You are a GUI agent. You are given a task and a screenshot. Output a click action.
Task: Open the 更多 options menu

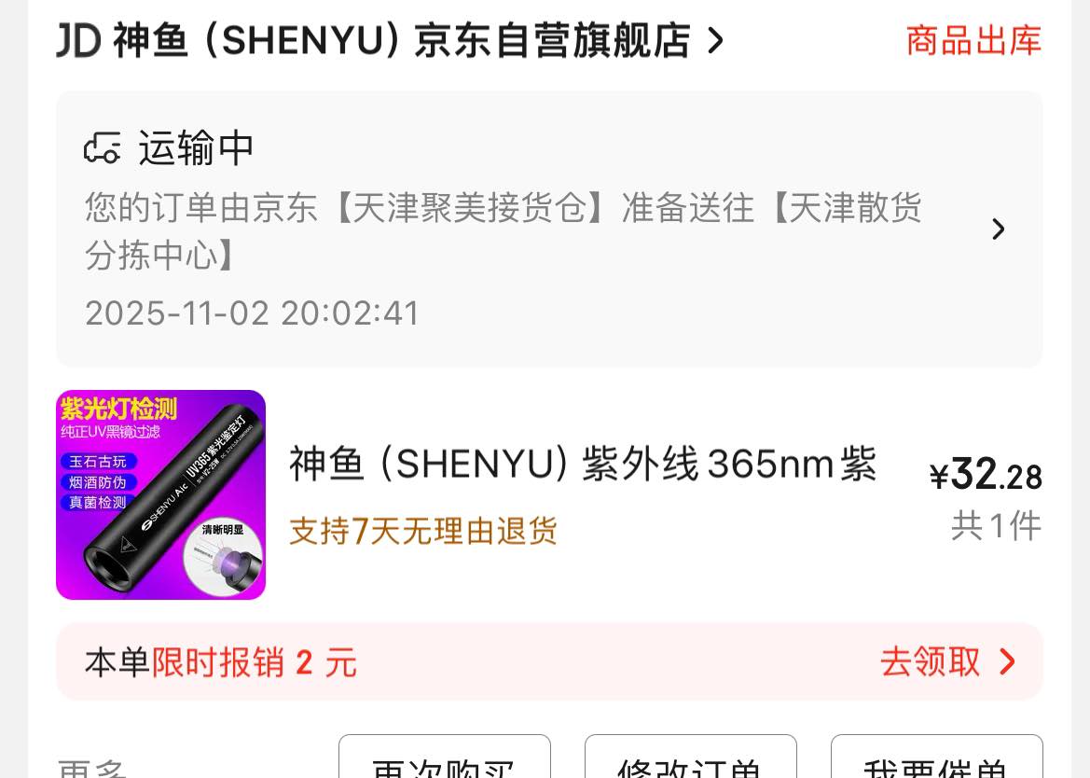[x=91, y=768]
